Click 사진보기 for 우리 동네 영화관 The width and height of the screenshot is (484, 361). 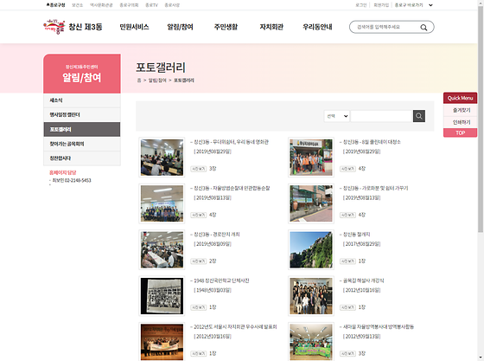coord(198,169)
